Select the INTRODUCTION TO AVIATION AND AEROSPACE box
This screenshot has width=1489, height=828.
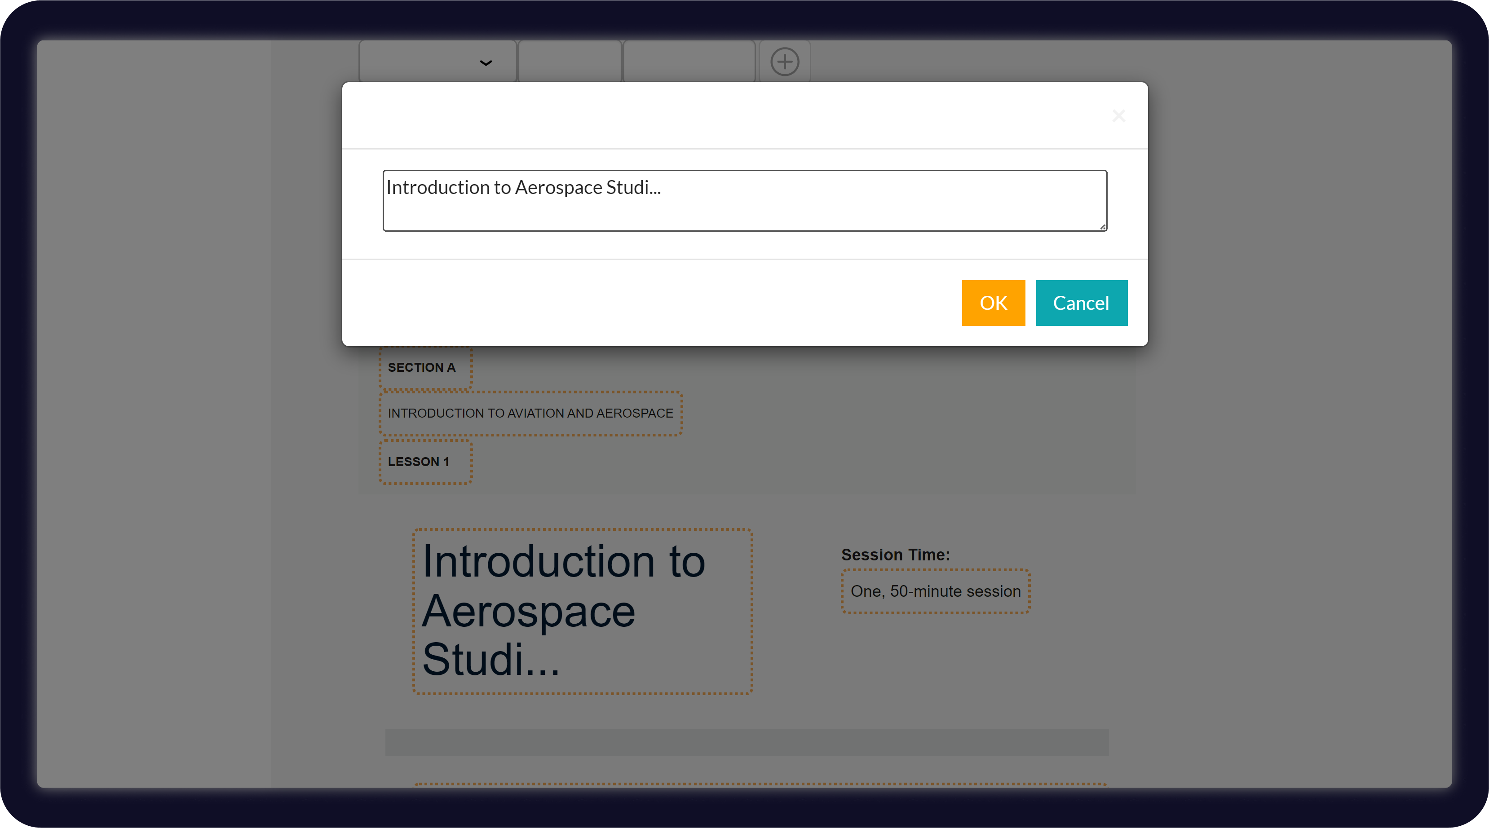coord(530,414)
